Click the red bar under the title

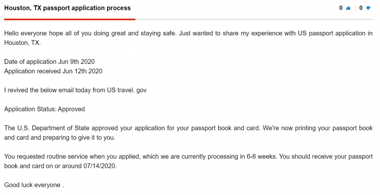tap(70, 19)
